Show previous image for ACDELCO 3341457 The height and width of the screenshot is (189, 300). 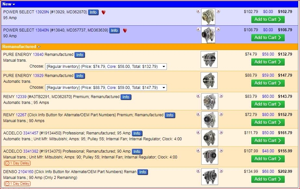(x=198, y=132)
